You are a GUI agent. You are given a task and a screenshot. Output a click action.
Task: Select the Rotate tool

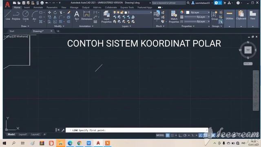coord(55,13)
